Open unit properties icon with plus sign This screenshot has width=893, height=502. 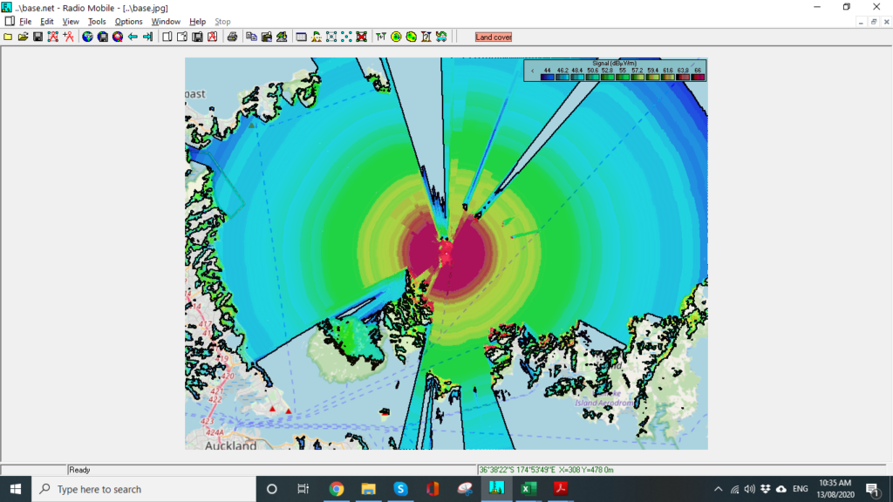68,37
